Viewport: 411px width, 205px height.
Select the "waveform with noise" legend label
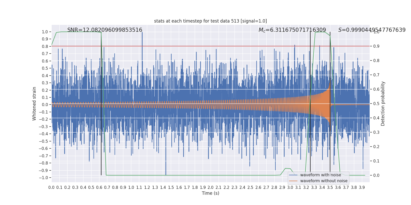pyautogui.click(x=321, y=175)
